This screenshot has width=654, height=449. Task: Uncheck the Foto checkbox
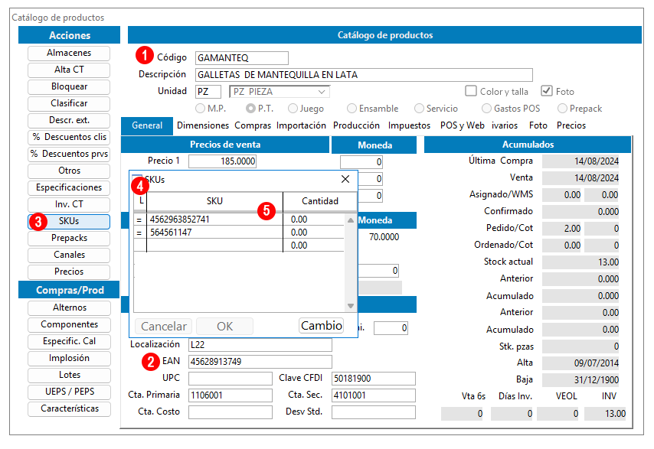(546, 91)
